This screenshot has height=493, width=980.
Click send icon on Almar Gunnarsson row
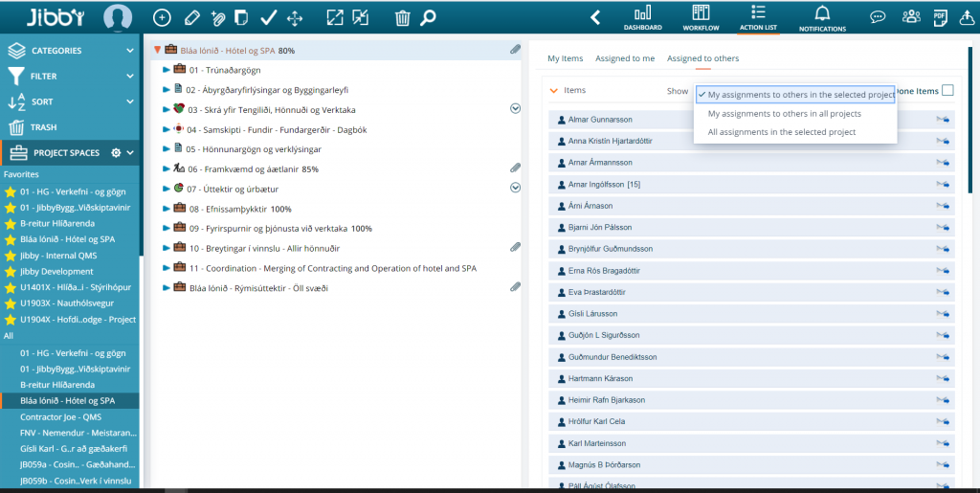943,120
